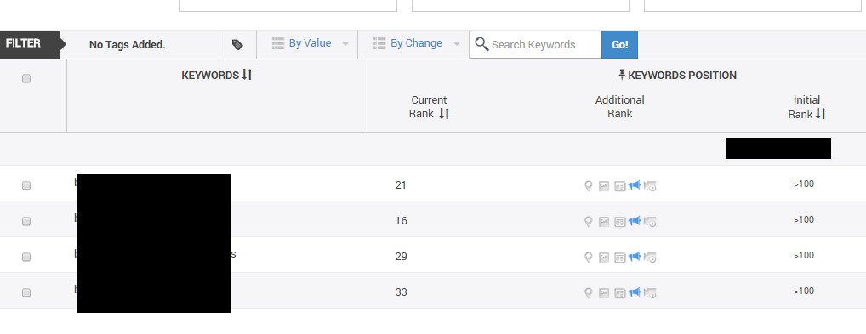The image size is (866, 334).
Task: Click image icon in rank 21 row
Action: click(604, 186)
